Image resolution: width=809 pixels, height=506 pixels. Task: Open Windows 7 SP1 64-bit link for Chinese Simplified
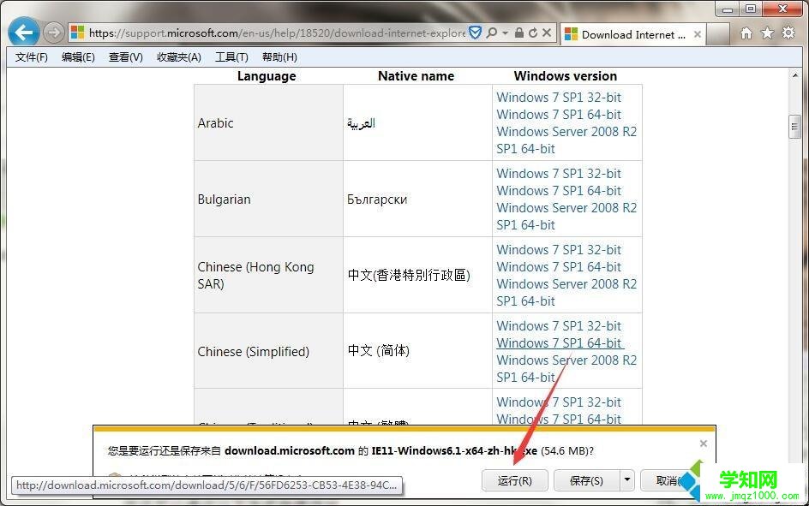coord(559,342)
